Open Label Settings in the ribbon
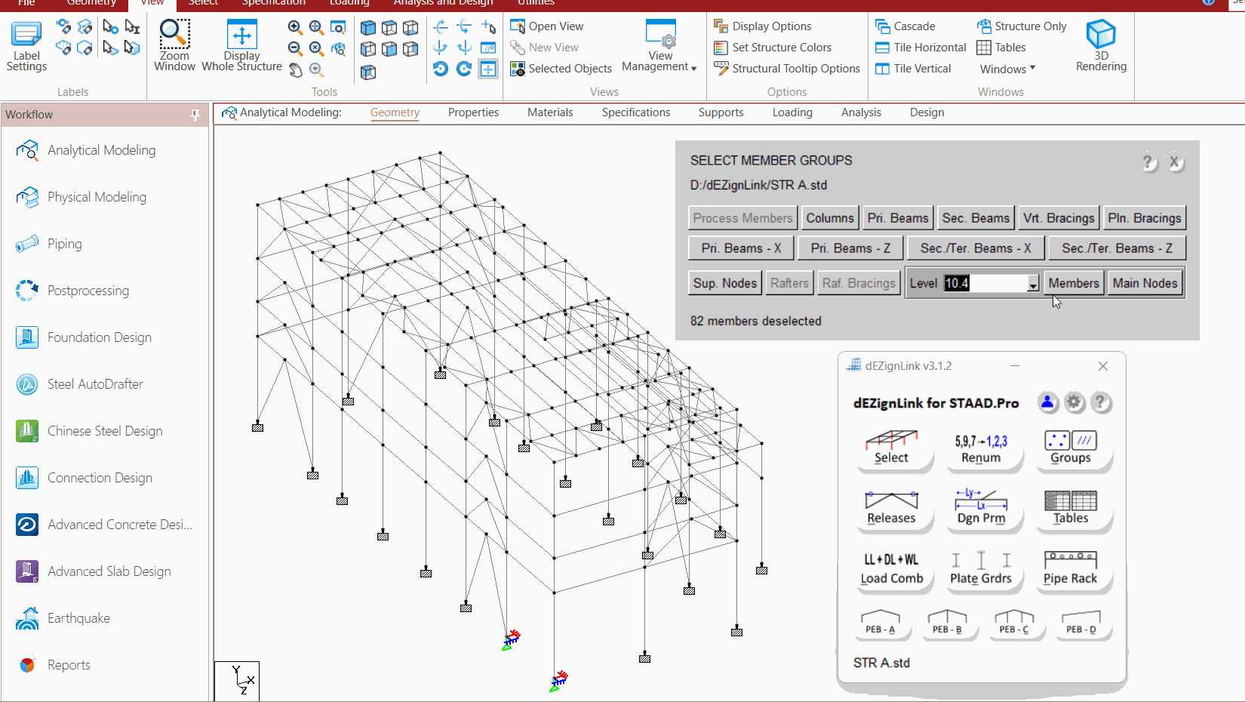 tap(26, 46)
